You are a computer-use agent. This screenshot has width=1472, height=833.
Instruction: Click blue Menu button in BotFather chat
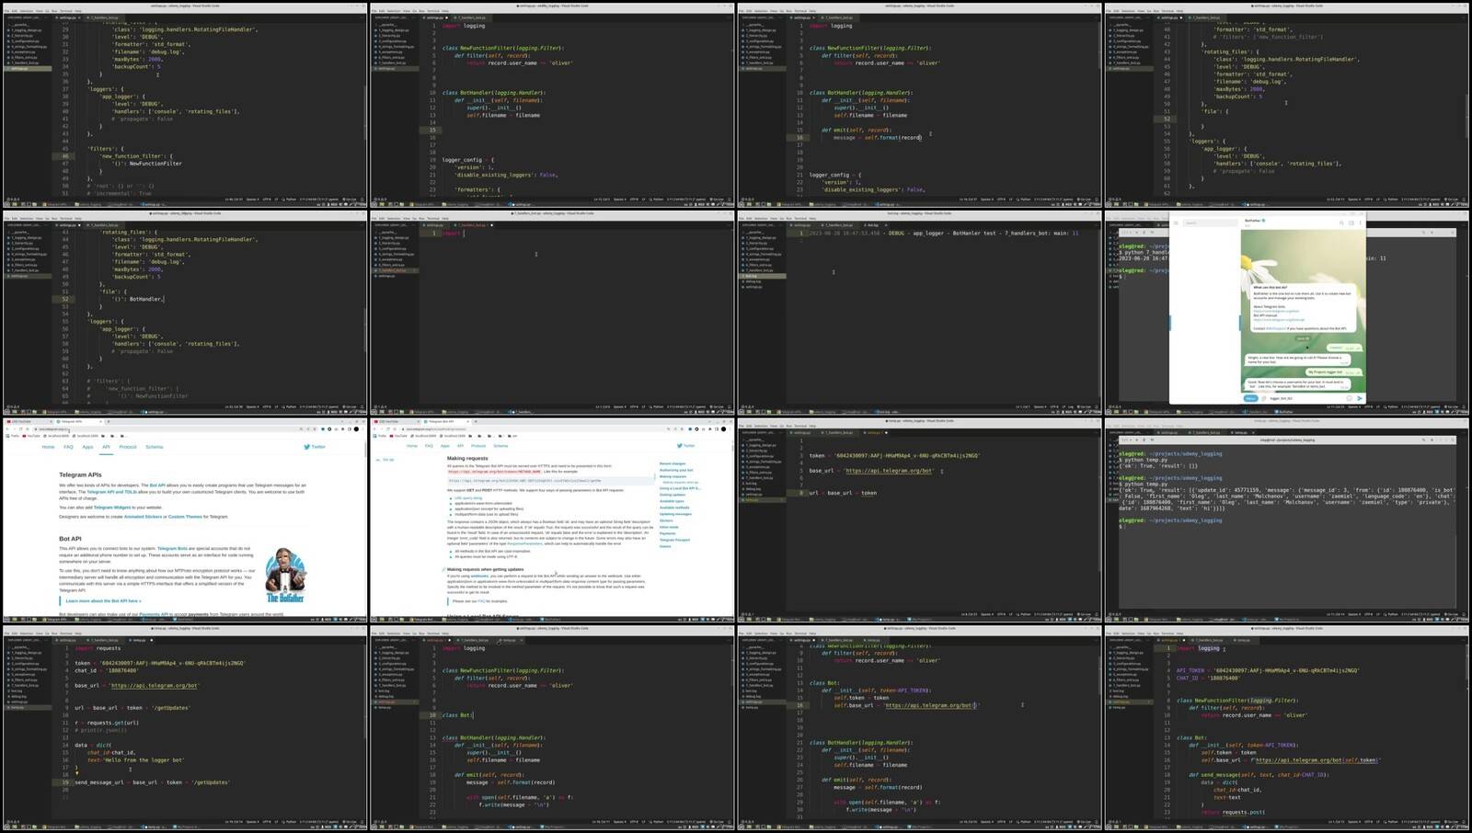(1250, 398)
